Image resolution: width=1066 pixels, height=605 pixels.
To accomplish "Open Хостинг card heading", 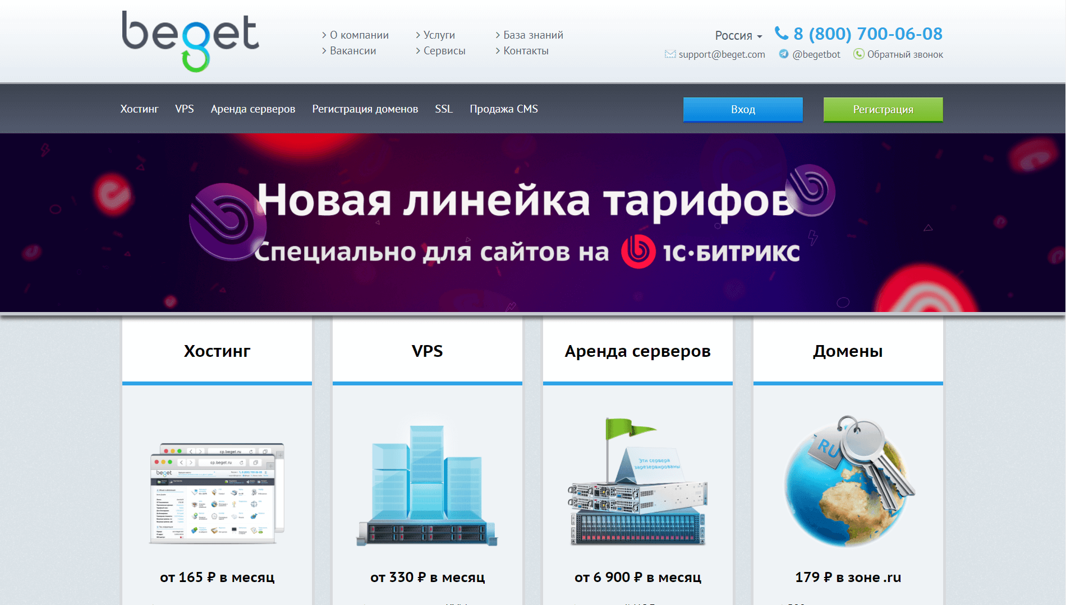I will pyautogui.click(x=217, y=351).
